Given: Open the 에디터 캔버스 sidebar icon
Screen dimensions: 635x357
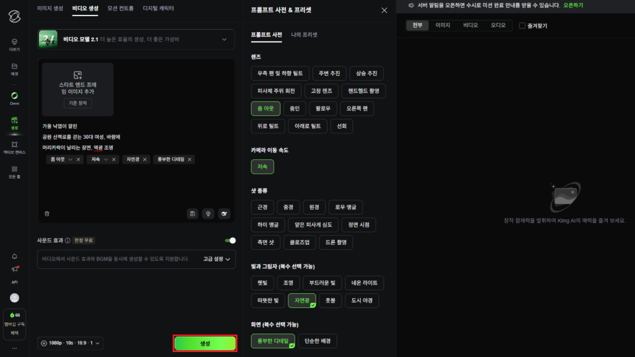Looking at the screenshot, I should point(14,149).
